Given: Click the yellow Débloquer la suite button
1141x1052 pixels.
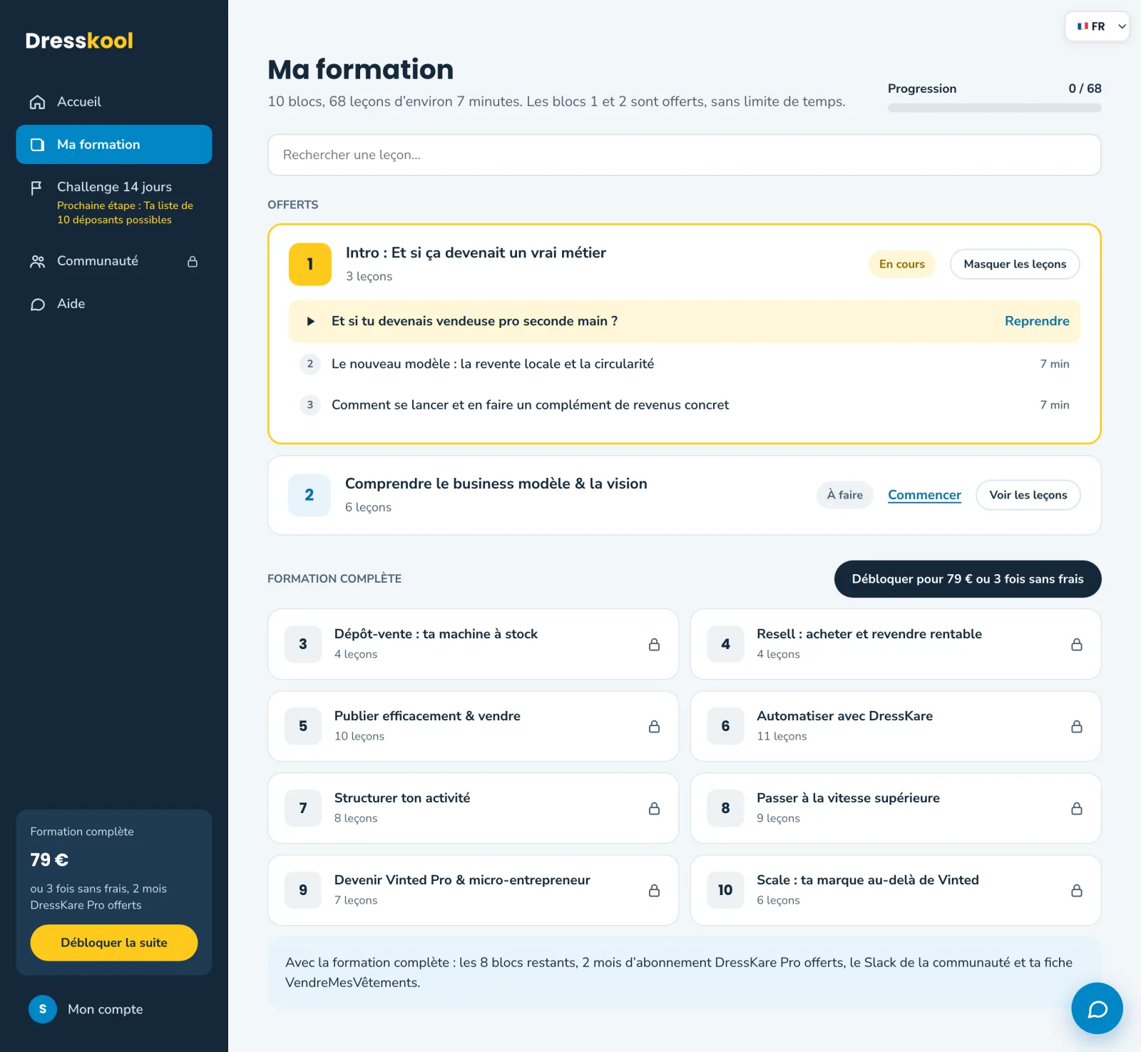Looking at the screenshot, I should [114, 943].
